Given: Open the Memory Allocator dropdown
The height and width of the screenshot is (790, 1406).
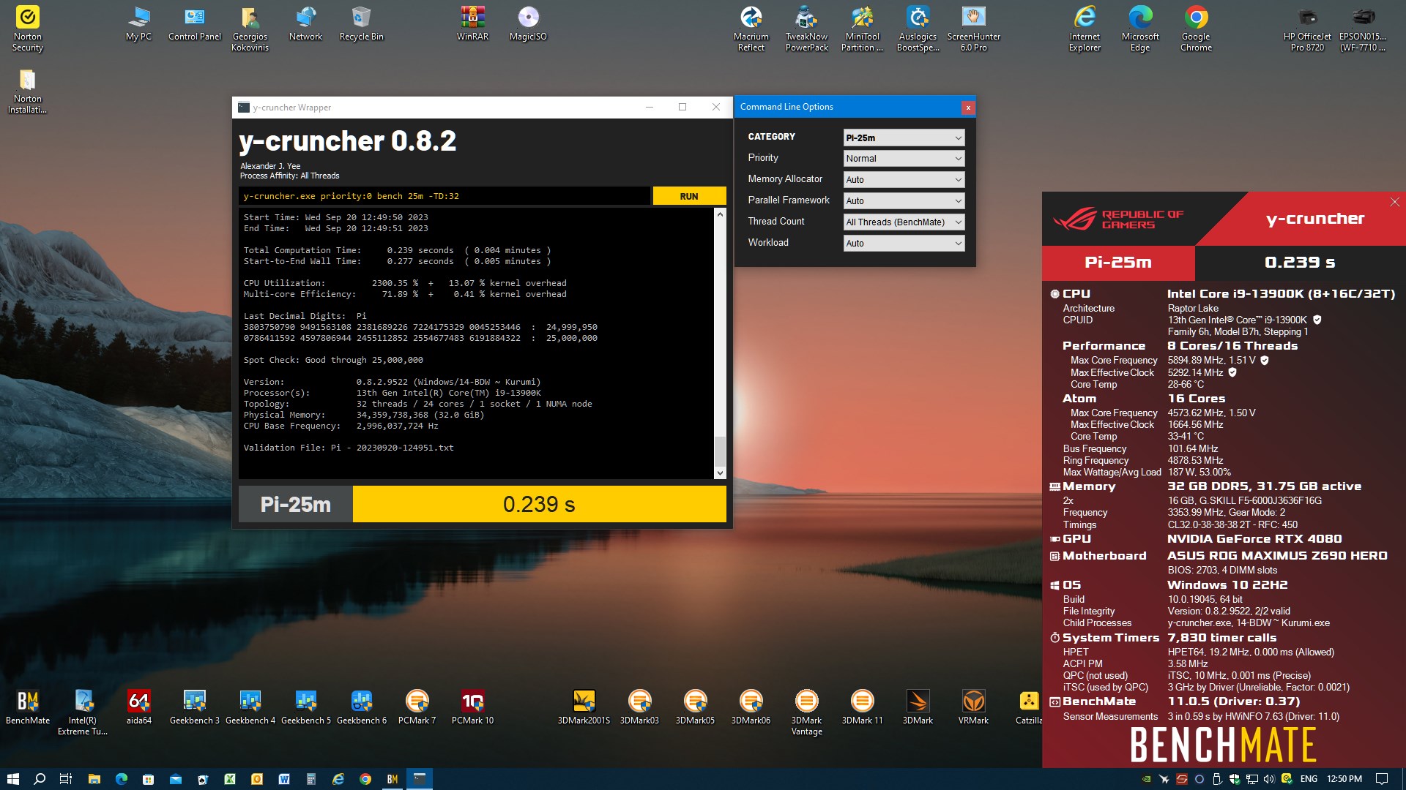Looking at the screenshot, I should pos(904,180).
